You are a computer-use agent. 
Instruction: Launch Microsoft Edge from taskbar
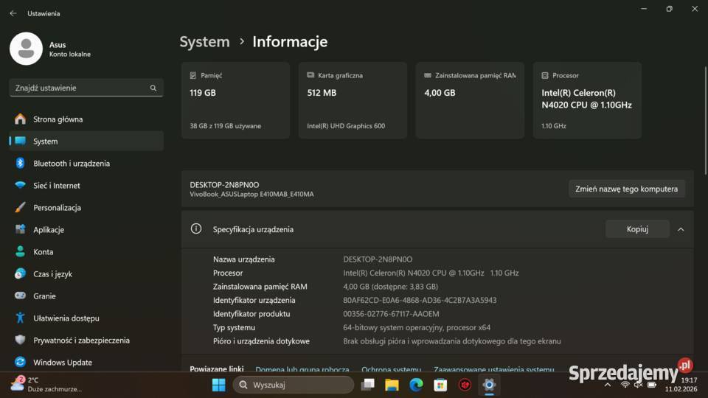(x=416, y=385)
